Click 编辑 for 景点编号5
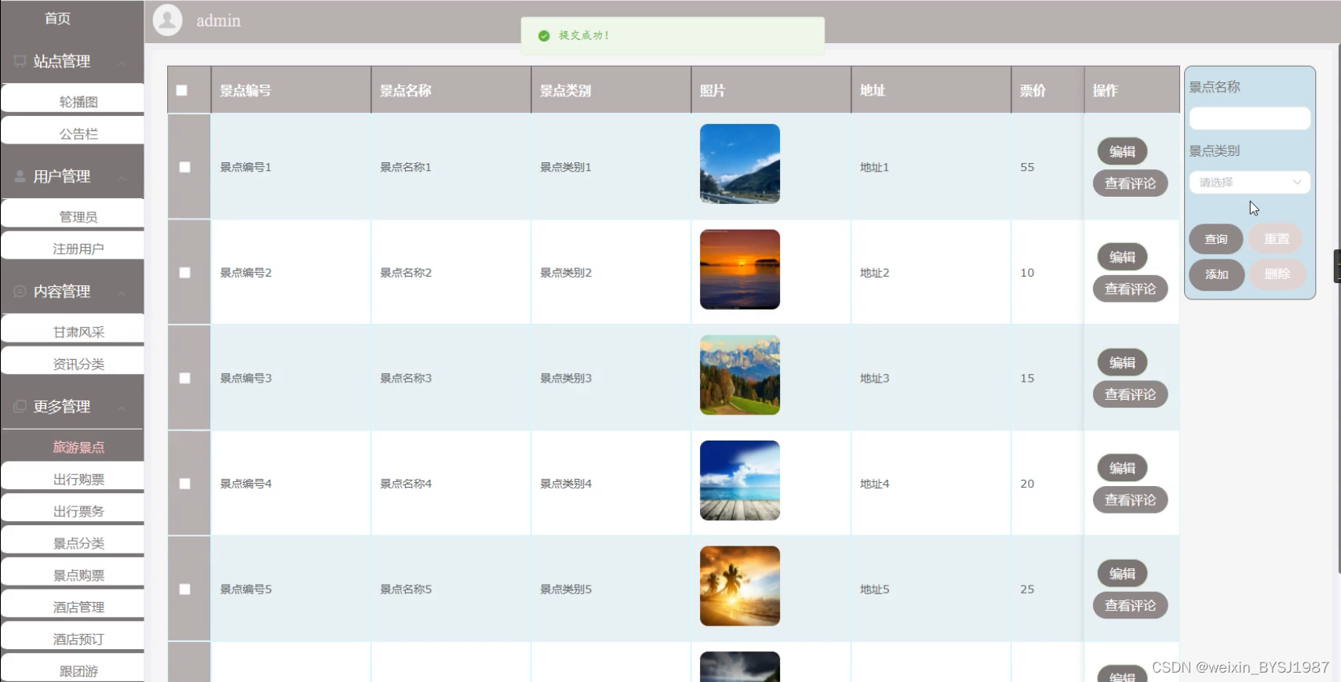The image size is (1341, 682). click(x=1122, y=574)
